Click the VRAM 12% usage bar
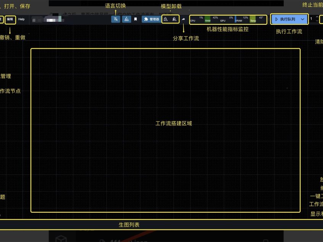This screenshot has height=242, width=323. click(x=242, y=19)
